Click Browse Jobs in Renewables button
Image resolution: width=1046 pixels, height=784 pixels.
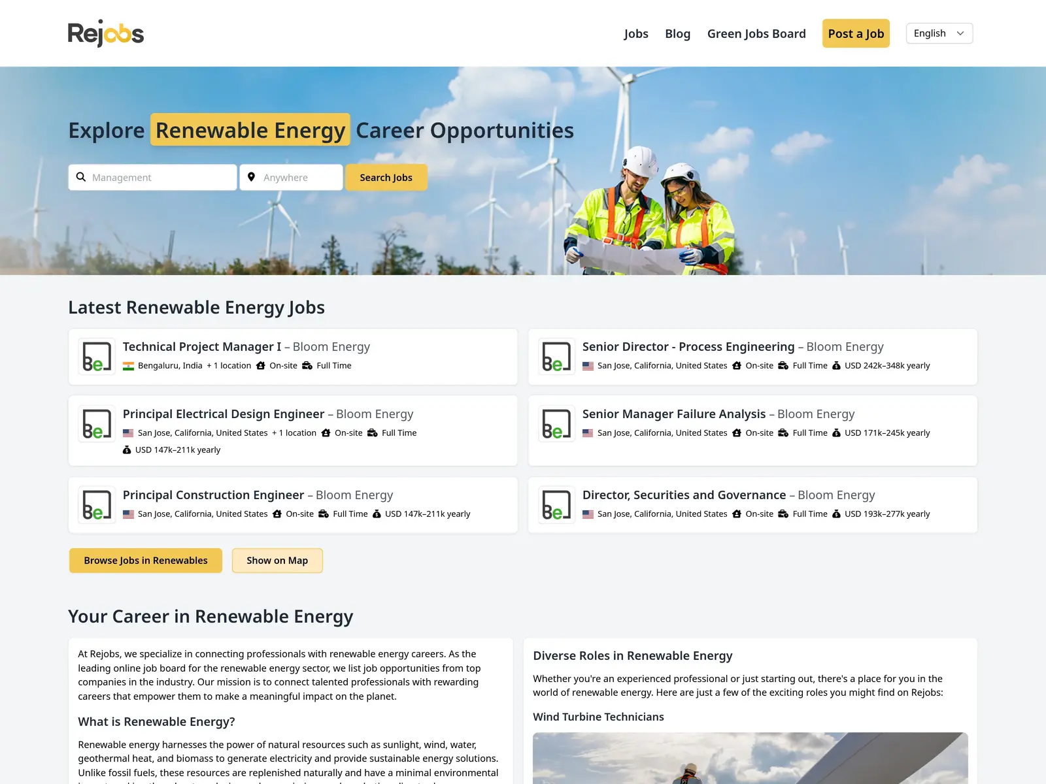click(146, 561)
